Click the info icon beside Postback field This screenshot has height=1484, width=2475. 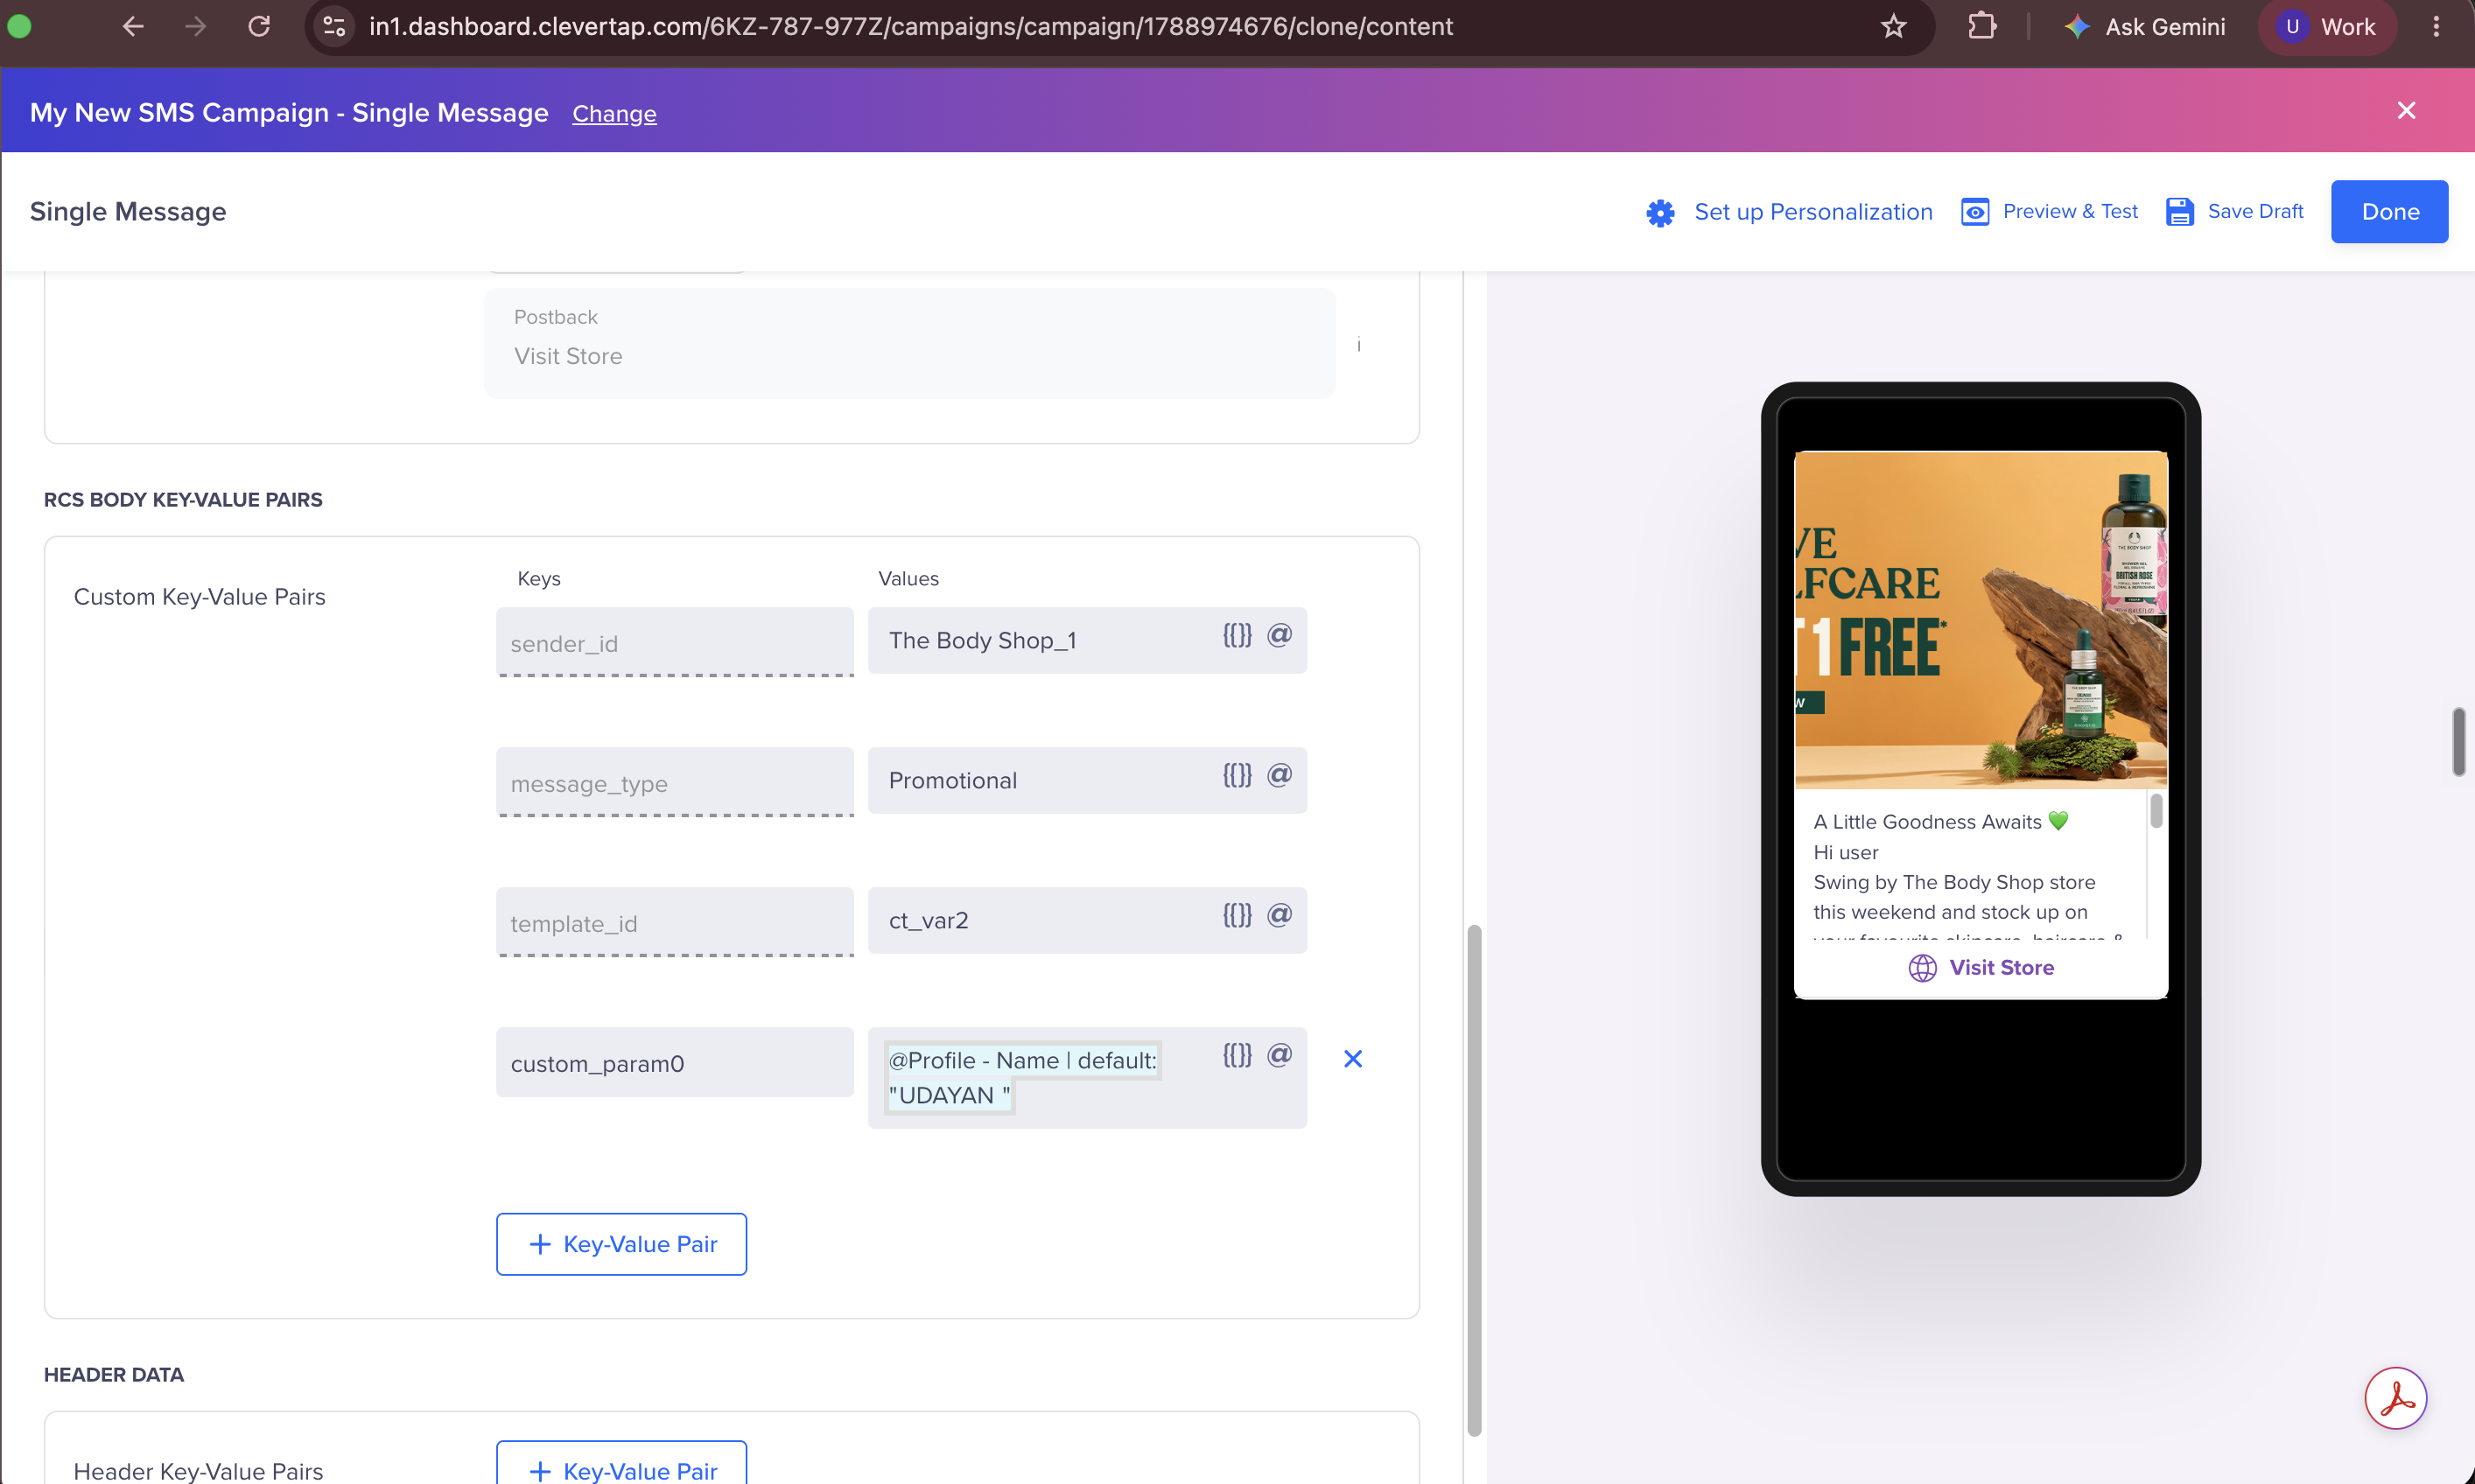pos(1358,345)
